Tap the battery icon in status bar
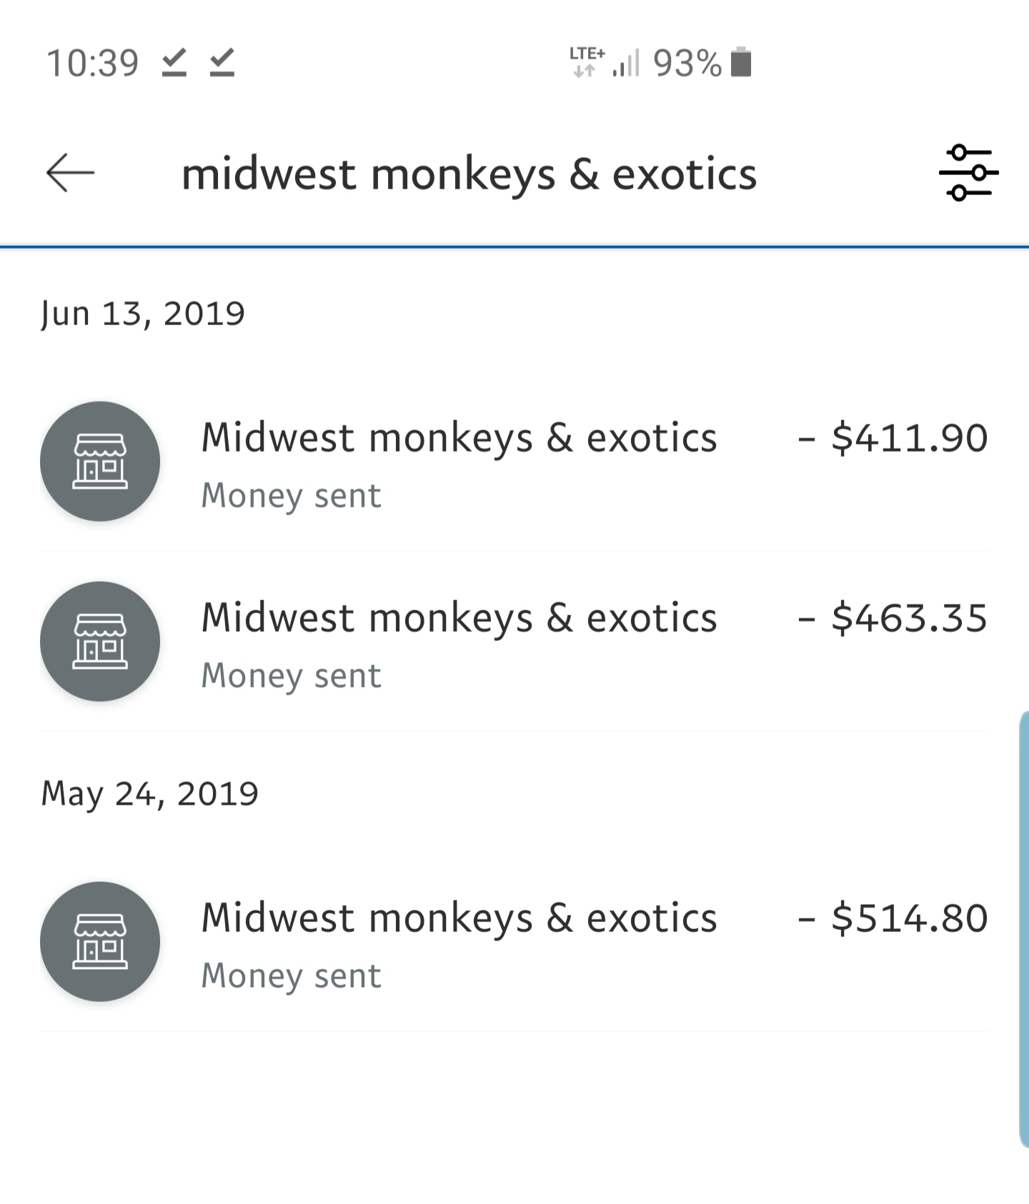The image size is (1029, 1204). pyautogui.click(x=741, y=62)
